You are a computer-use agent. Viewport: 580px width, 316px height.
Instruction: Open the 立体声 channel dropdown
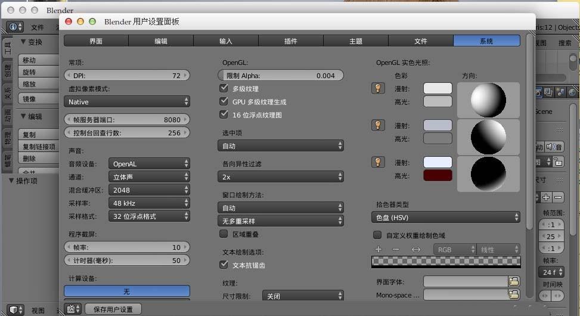[149, 177]
